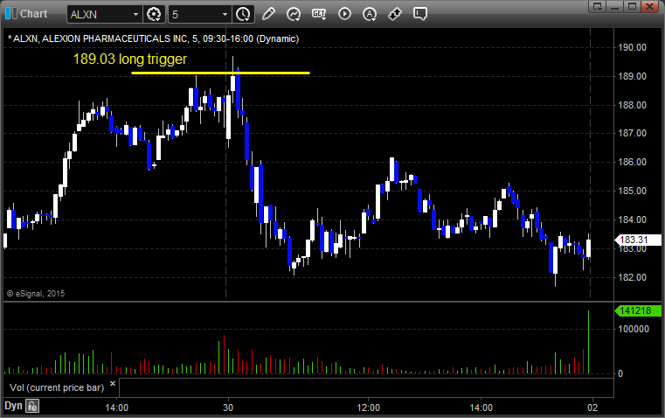The image size is (665, 418).
Task: Click the ALXN Alexion Pharmaceuticals chart title
Action: tap(153, 38)
